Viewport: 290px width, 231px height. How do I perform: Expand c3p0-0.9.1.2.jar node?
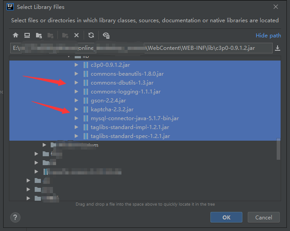pyautogui.click(x=76, y=65)
